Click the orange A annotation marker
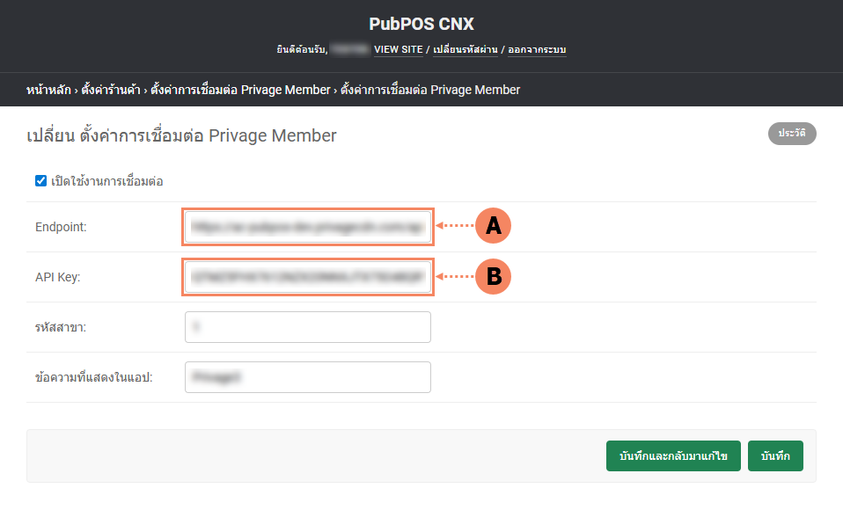 coord(494,226)
